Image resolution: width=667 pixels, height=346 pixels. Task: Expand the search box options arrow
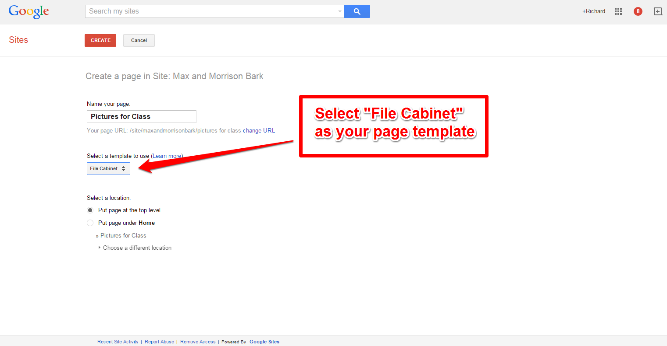pyautogui.click(x=340, y=12)
